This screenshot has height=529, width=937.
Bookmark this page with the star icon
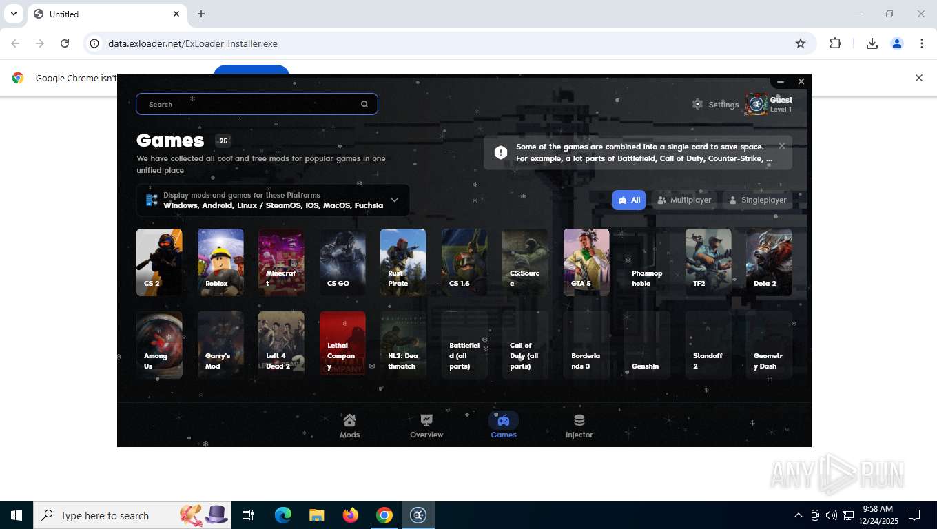(801, 43)
